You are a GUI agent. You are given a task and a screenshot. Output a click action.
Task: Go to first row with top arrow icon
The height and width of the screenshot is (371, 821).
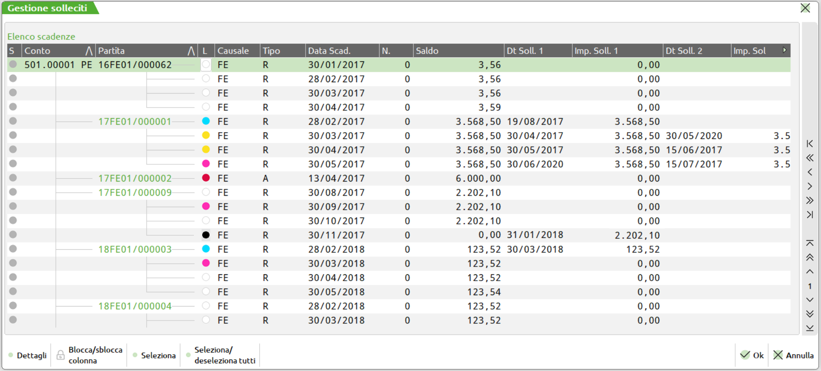pos(810,243)
